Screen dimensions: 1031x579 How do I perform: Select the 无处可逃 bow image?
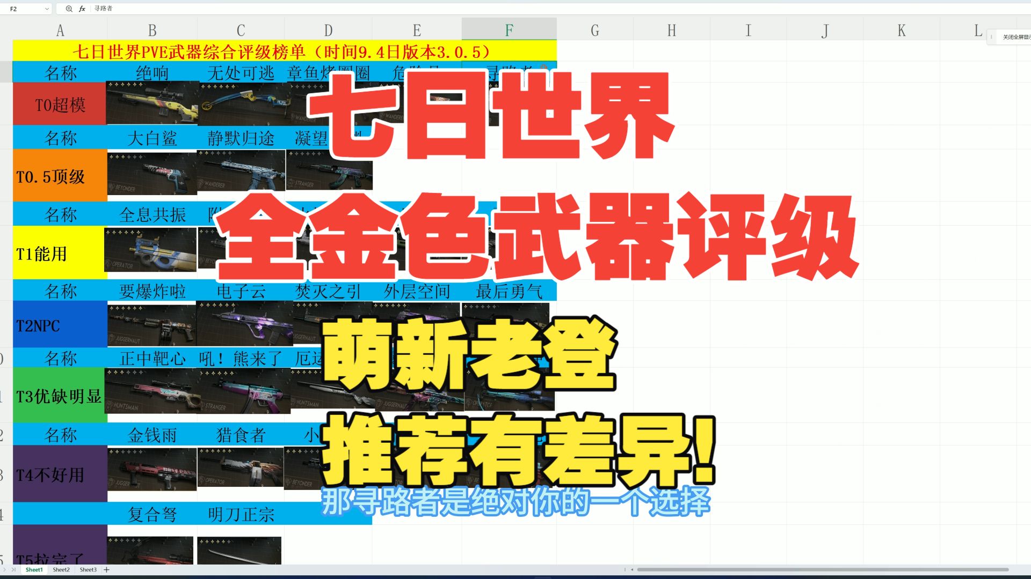pyautogui.click(x=245, y=103)
